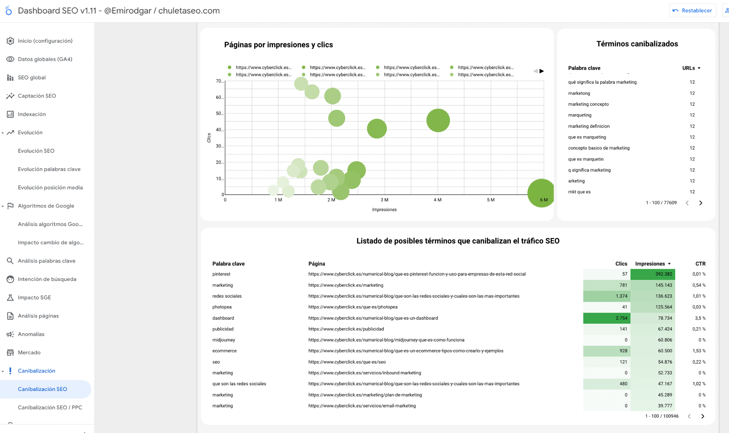Click the magnifier icon beside Análisis palabras clave

point(10,261)
